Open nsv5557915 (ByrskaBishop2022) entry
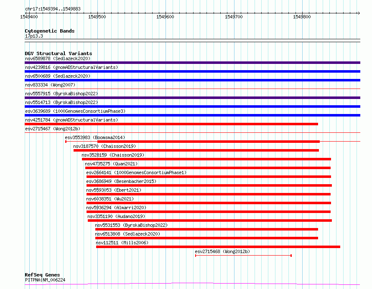Image resolution: width=372 pixels, height=289 pixels. (61, 94)
